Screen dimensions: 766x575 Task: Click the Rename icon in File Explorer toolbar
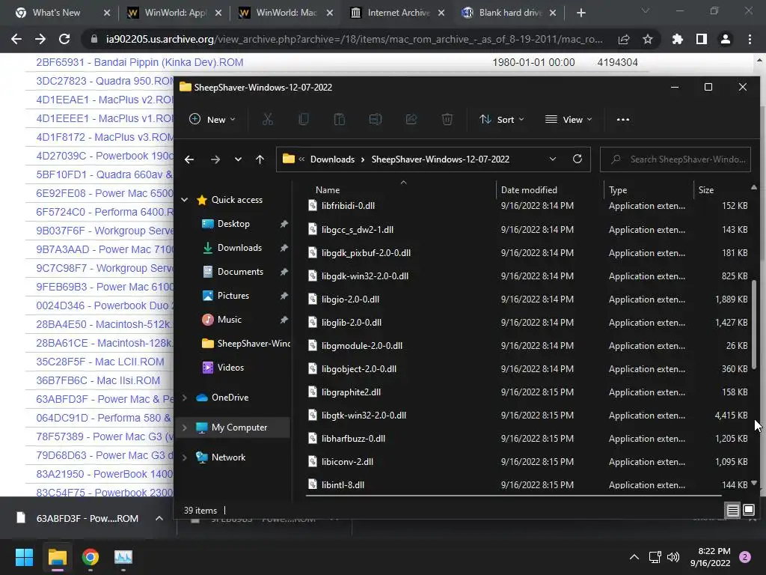pos(376,119)
